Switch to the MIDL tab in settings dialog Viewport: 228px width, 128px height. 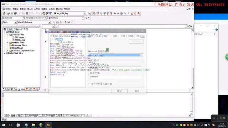(x=131, y=36)
